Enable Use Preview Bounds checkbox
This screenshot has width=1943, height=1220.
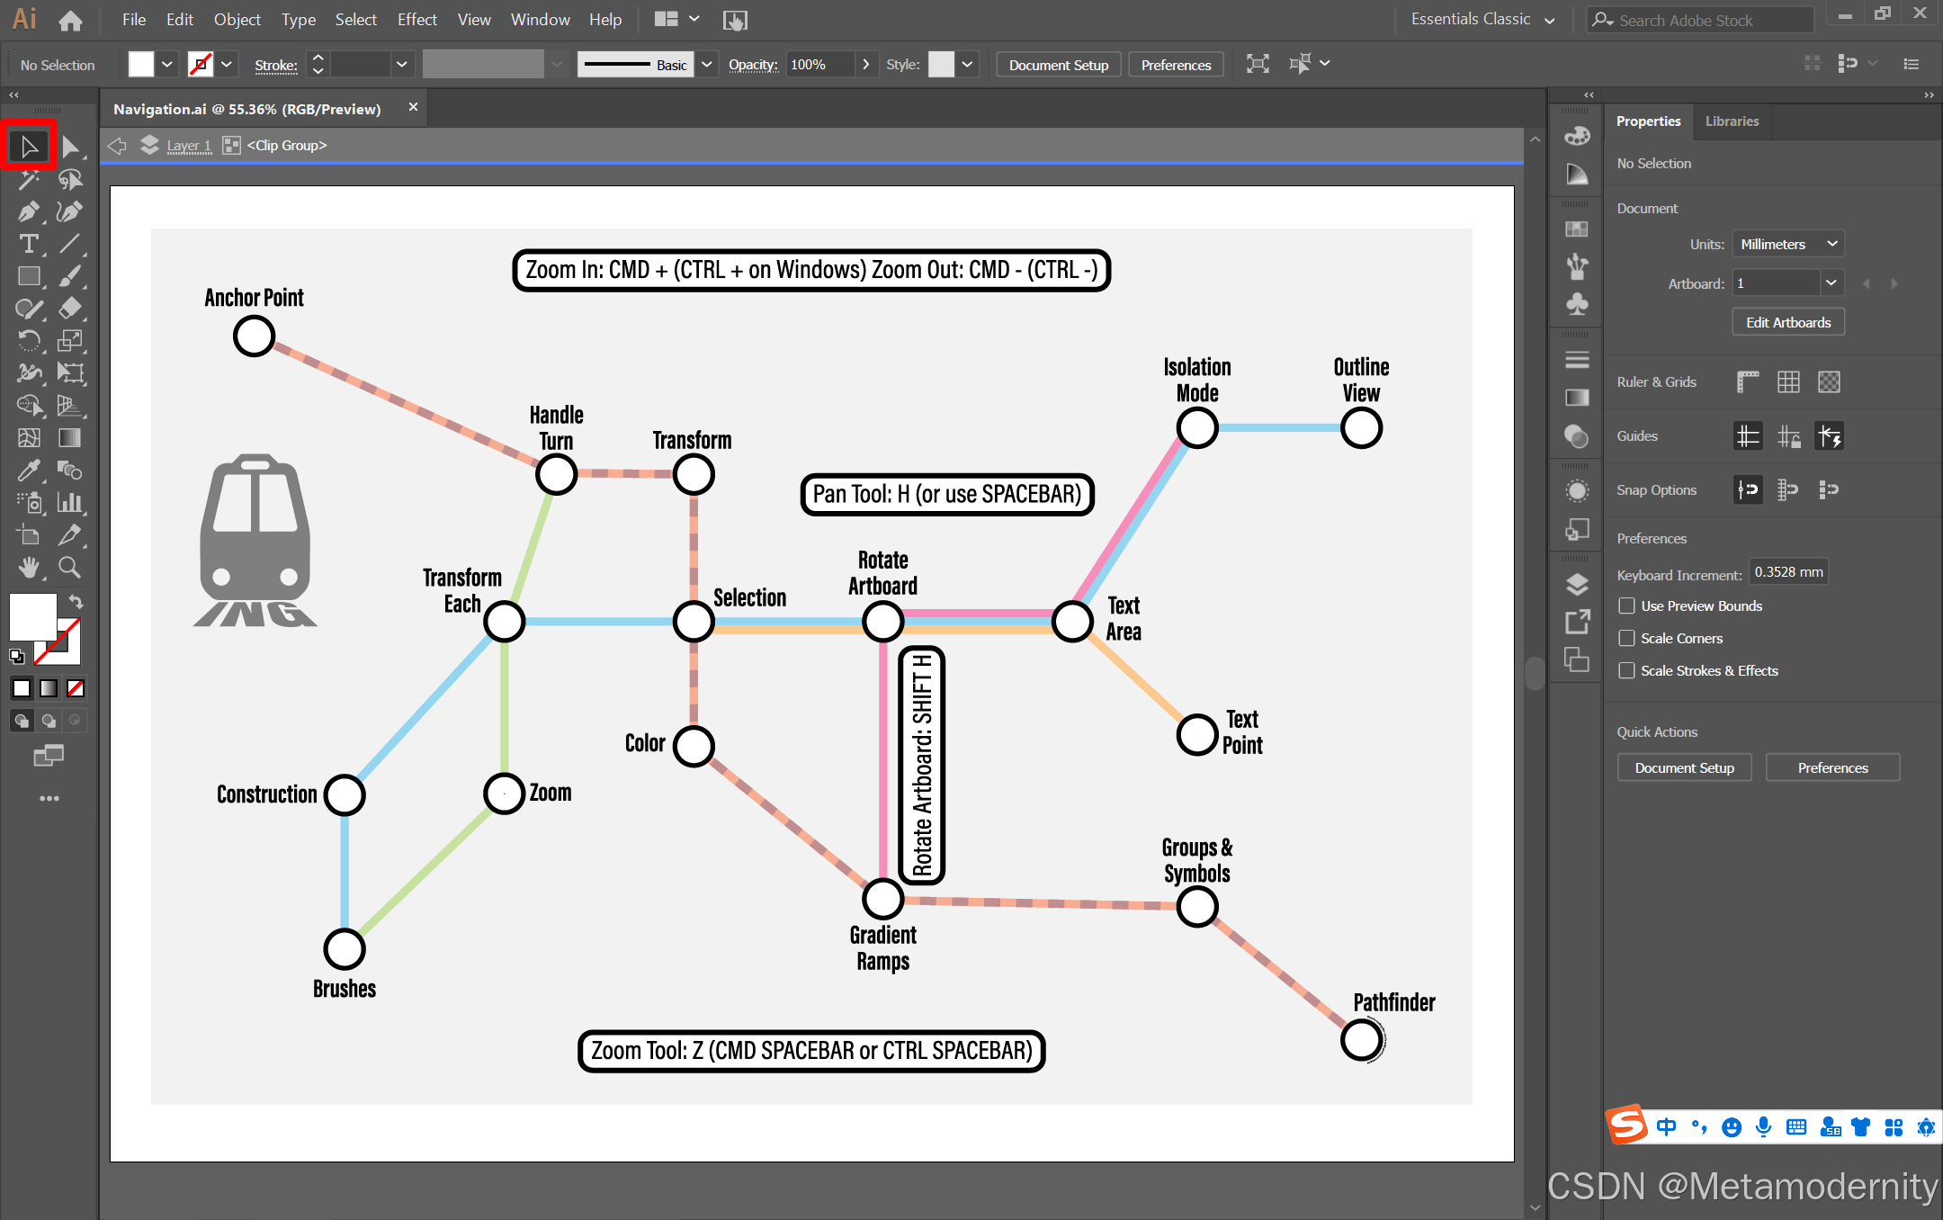click(x=1626, y=606)
